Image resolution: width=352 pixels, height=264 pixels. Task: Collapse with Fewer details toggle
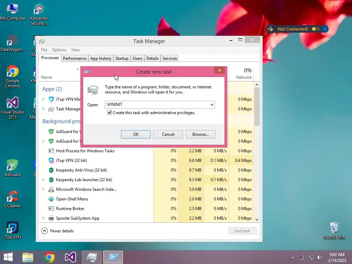tap(57, 231)
